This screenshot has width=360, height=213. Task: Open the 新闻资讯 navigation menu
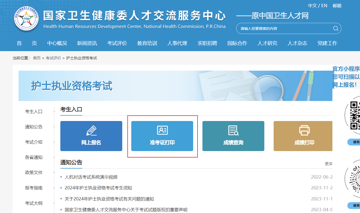coord(87,43)
